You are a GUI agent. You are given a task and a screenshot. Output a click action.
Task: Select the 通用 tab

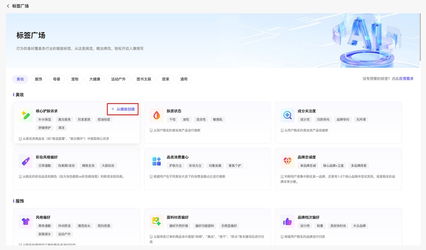(x=184, y=79)
